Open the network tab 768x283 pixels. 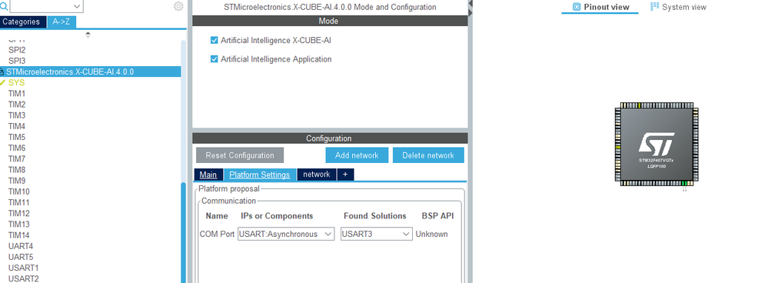pos(317,175)
